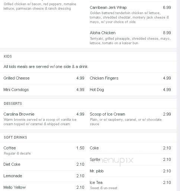Open the KIDS section heading
This screenshot has height=191, width=180.
point(8,56)
